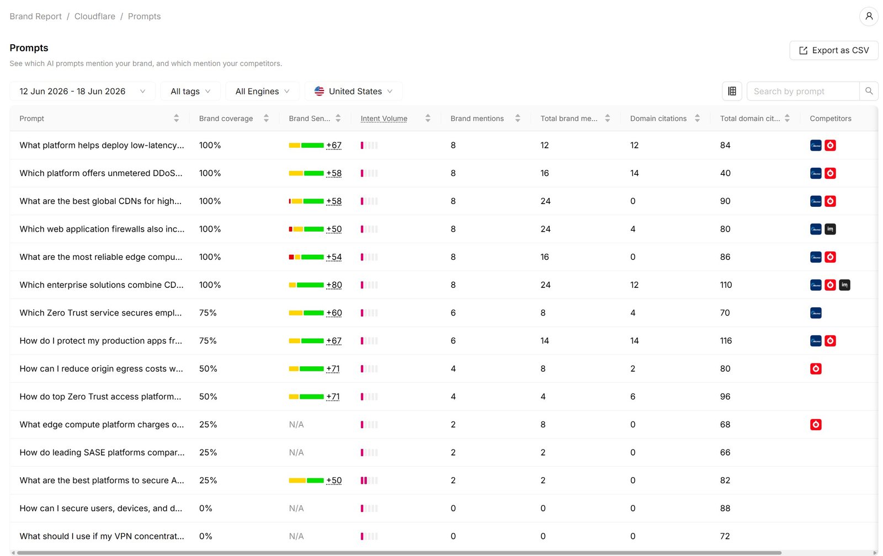Open prompt 'What should I use if my VPN concentrat...'

[x=102, y=536]
